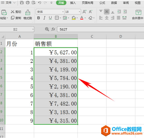Apply yellow fill color

click(74, 18)
